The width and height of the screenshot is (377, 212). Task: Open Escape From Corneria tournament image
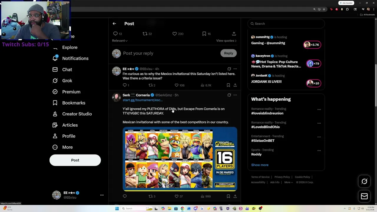[x=180, y=159]
